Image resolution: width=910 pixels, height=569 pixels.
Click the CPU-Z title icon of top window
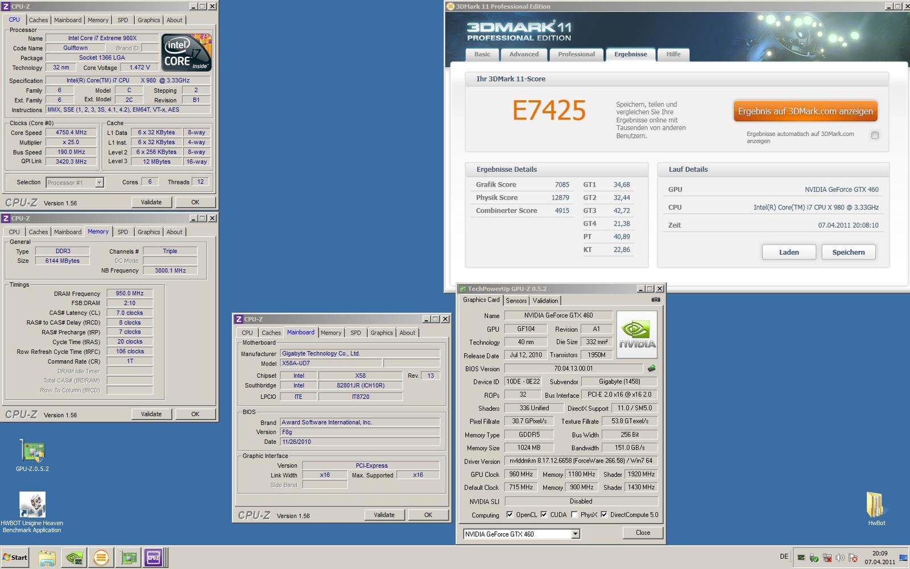click(x=6, y=6)
